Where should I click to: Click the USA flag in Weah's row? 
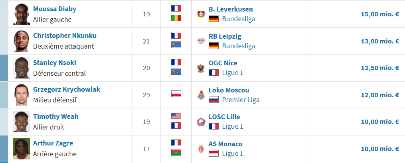pyautogui.click(x=176, y=116)
